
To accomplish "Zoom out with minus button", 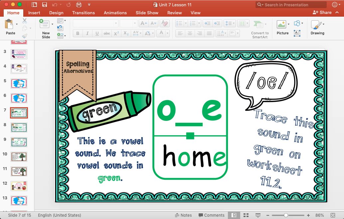I will tap(268, 215).
